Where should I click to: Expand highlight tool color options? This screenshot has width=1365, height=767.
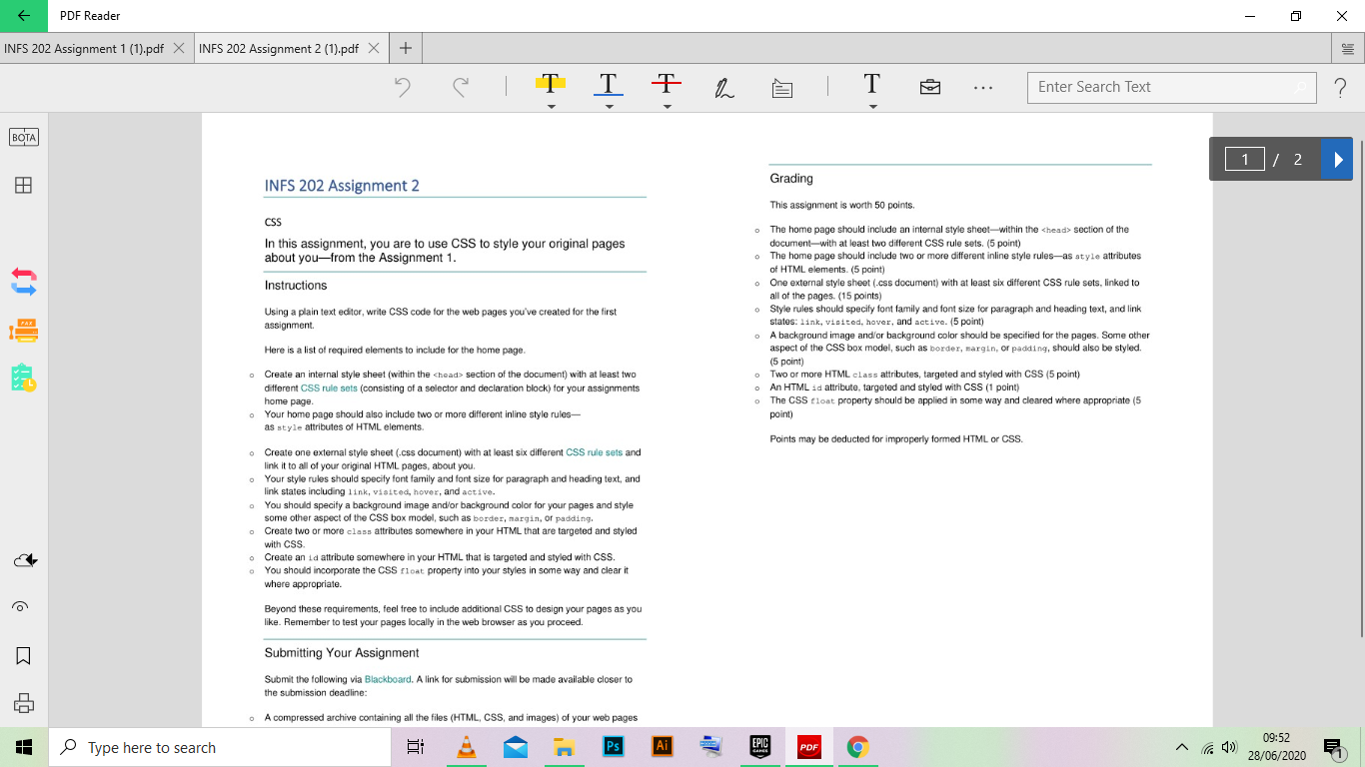pyautogui.click(x=551, y=107)
